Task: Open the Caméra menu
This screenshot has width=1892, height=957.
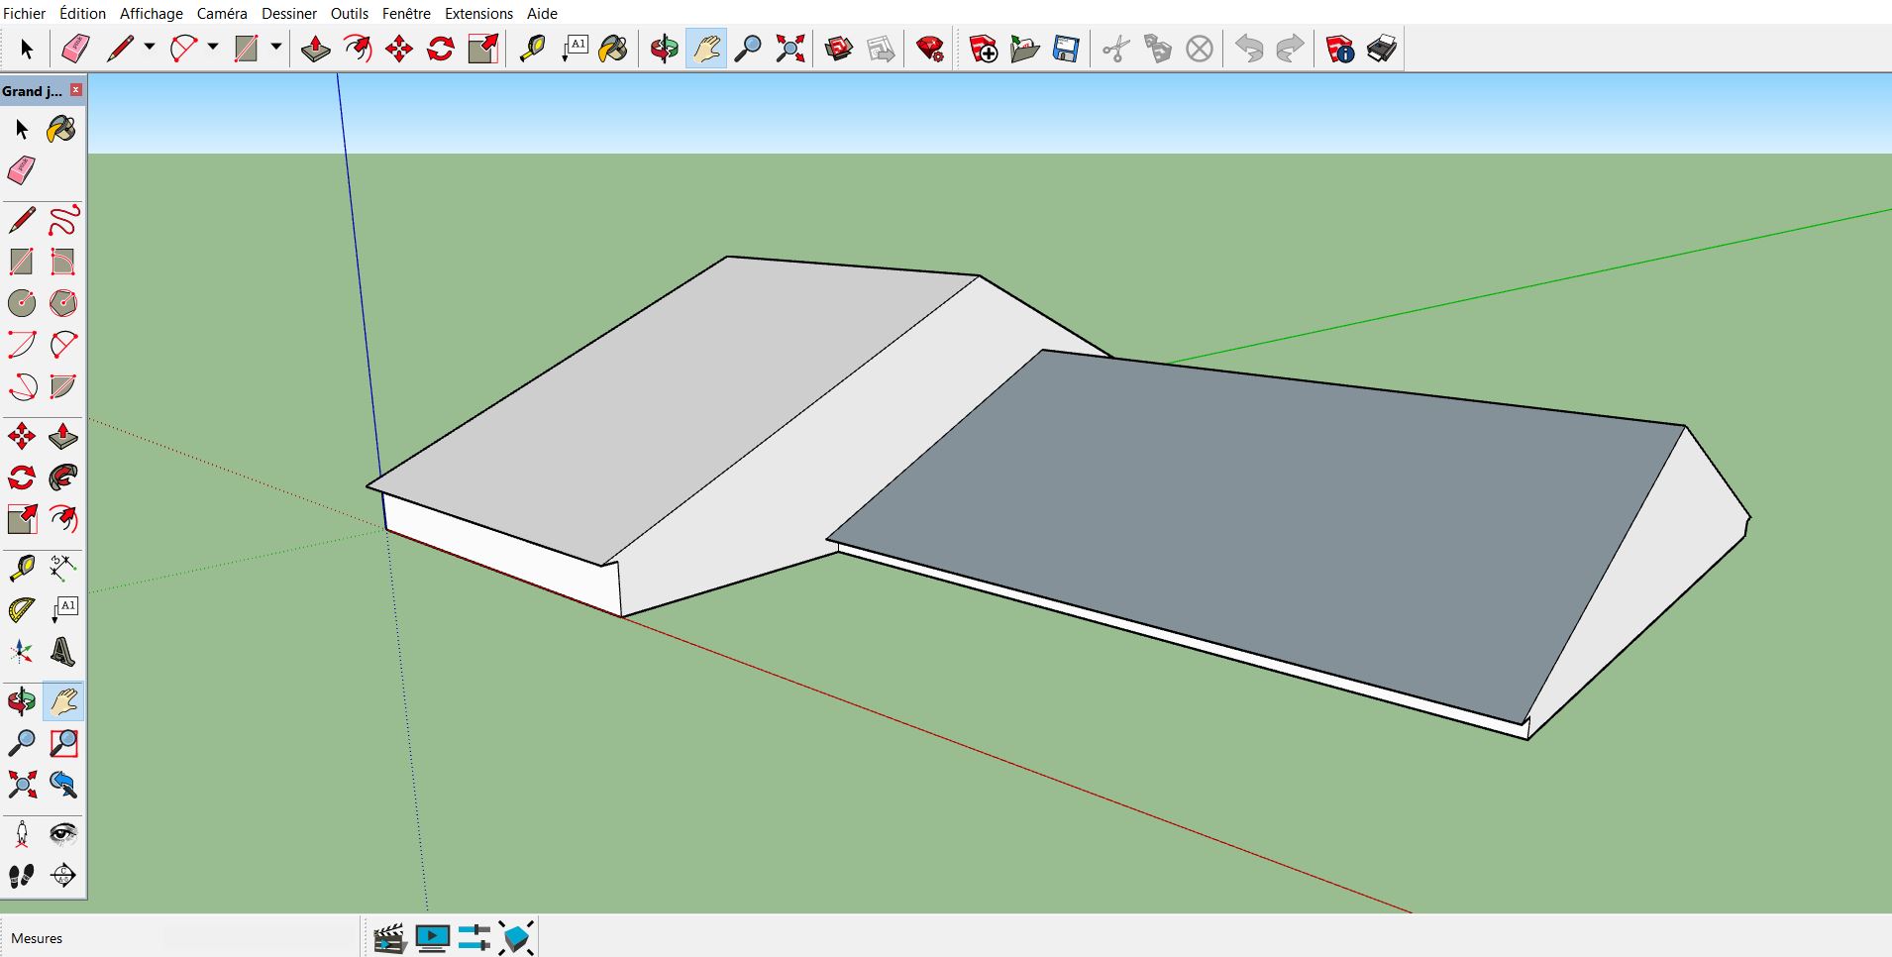Action: click(x=222, y=13)
